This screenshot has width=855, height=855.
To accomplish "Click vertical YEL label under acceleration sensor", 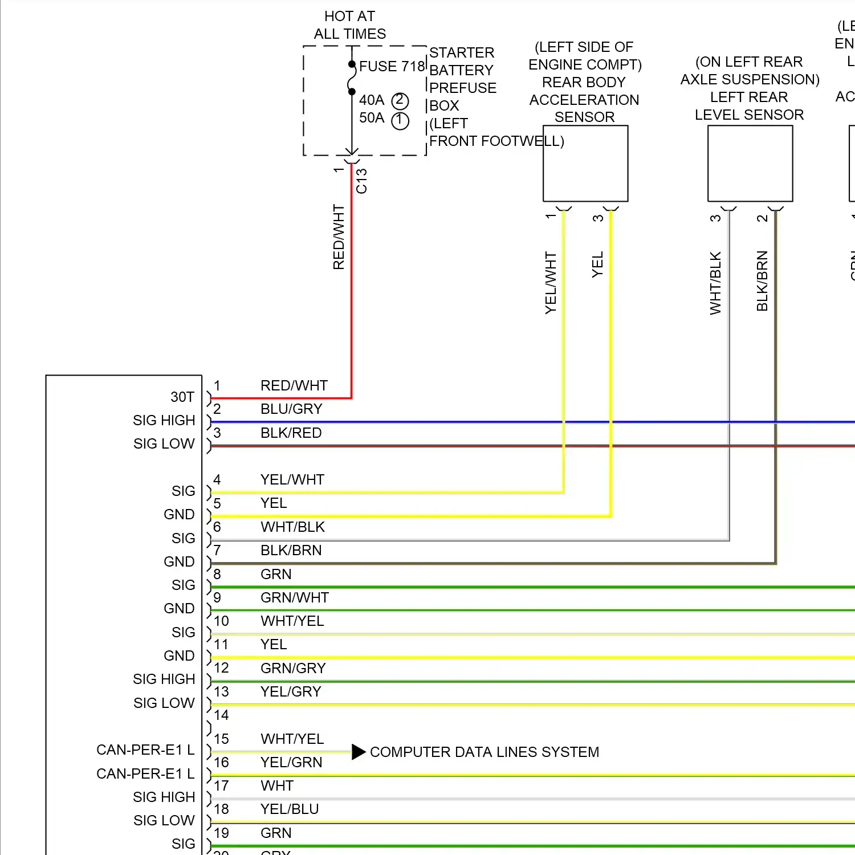I will 597,265.
